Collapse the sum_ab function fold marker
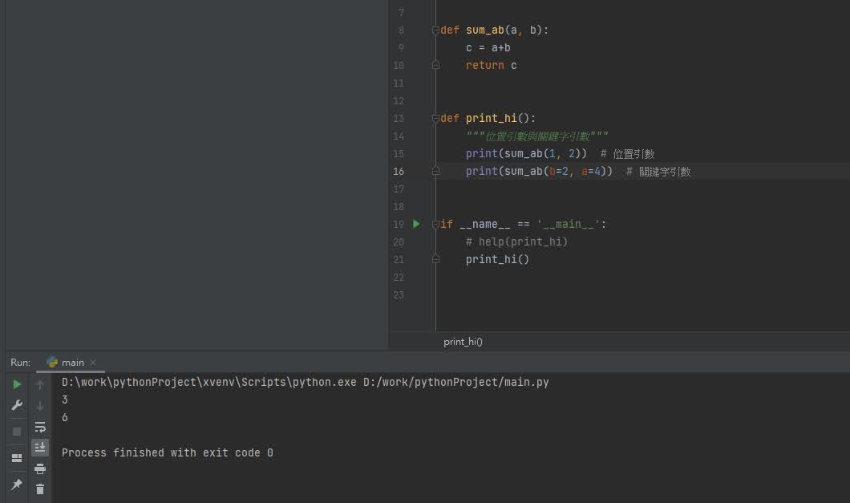The height and width of the screenshot is (503, 850). (435, 30)
